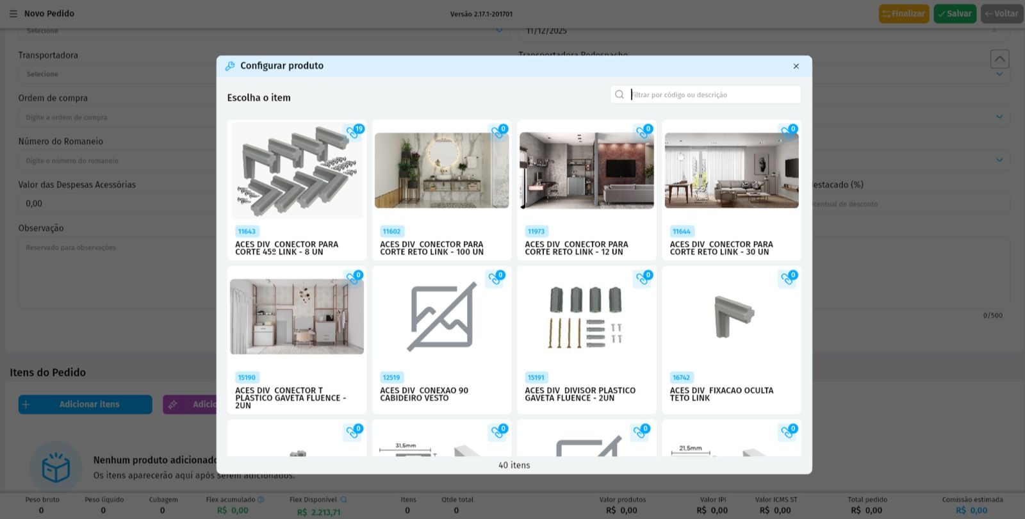
Task: Click the name 'CORTE RETO LINK - 30 UN'
Action: click(719, 252)
